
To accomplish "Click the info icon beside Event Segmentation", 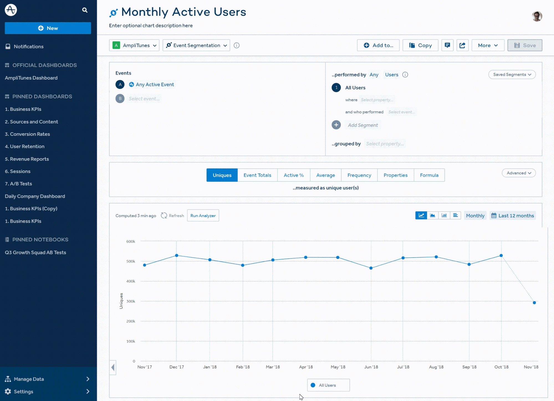I will 236,45.
